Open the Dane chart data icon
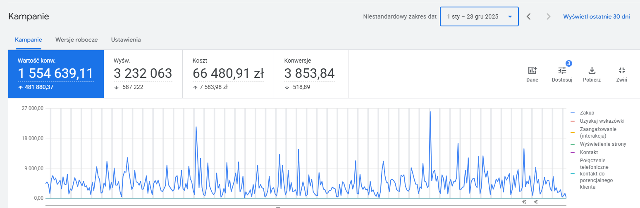Viewport: 640px width, 208px height. click(532, 70)
